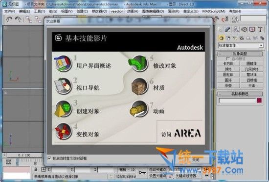269x182 pixels.
Task: Toggle the selection lock icon
Action: tap(36, 169)
